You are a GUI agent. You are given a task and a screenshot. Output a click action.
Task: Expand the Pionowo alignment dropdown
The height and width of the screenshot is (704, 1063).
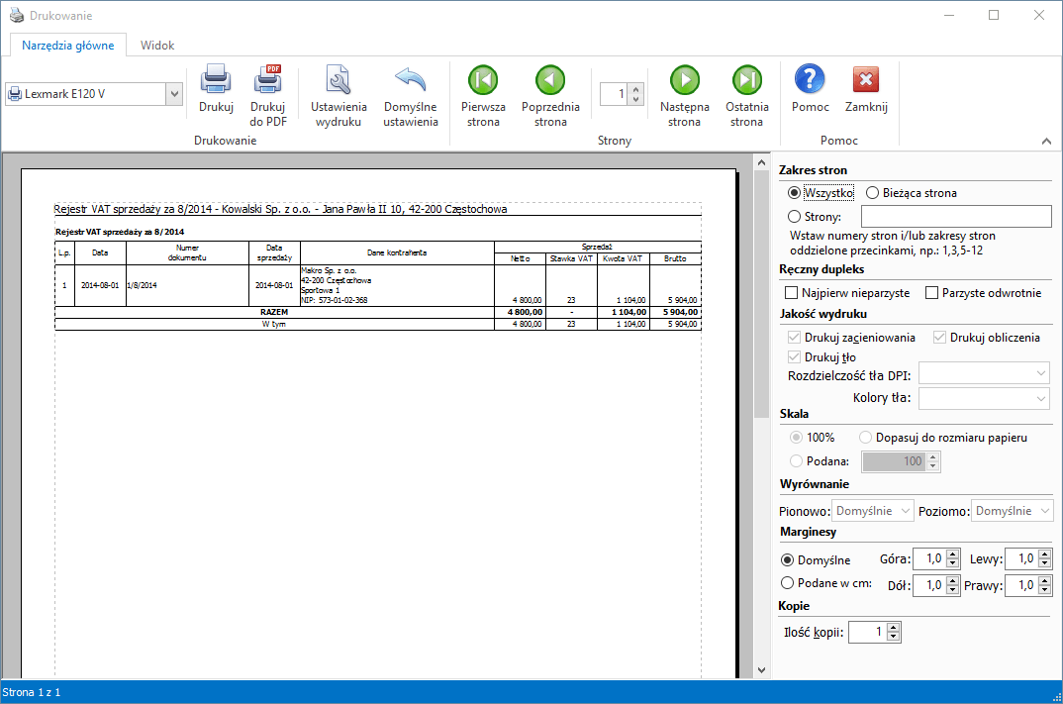coord(873,511)
